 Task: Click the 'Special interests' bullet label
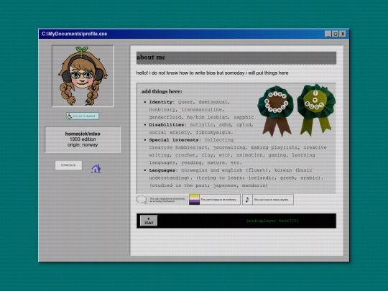tap(174, 140)
